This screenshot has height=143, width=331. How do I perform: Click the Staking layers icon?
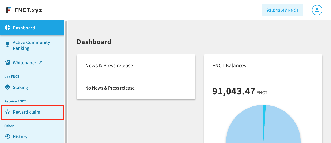[x=7, y=87]
